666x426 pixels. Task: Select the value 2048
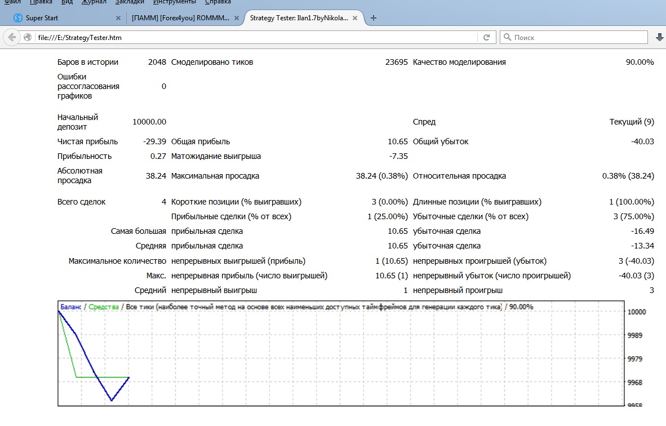157,62
